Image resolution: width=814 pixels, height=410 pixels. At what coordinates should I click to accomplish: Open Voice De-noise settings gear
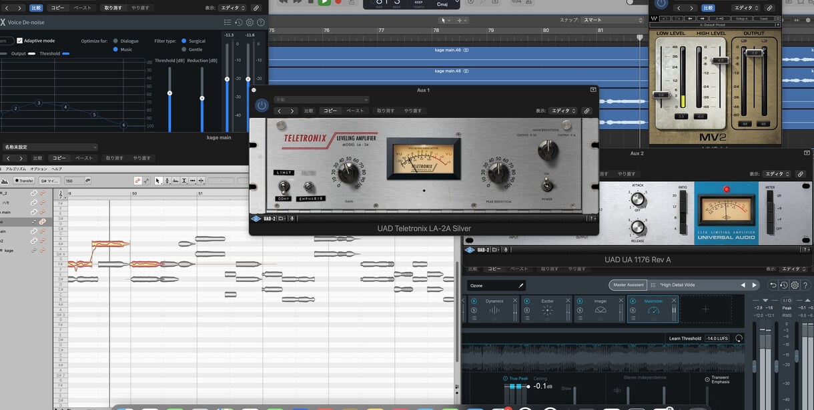coord(250,23)
